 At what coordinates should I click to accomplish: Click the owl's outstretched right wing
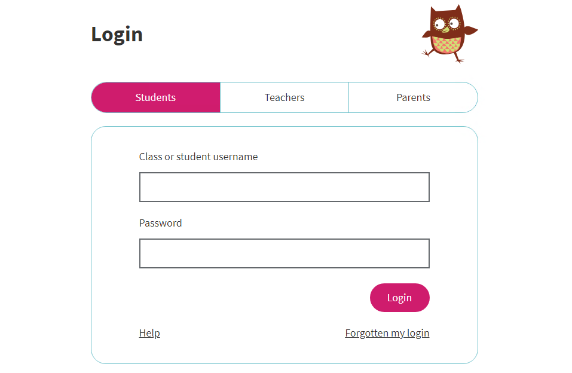tap(471, 30)
